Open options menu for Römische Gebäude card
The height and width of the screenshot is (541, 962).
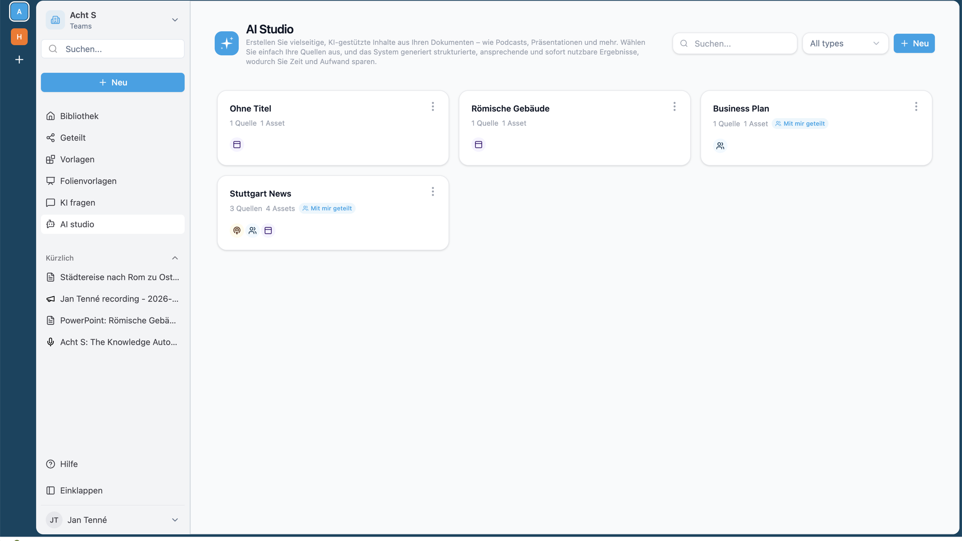(675, 107)
